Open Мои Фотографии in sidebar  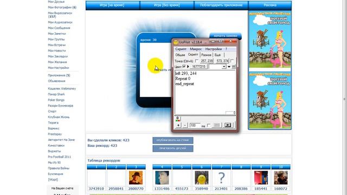[62, 7]
